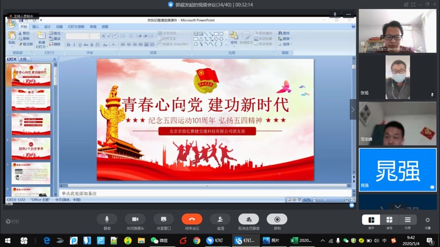Close the slides thumbnail pane
This screenshot has height=247, width=440.
[54, 59]
